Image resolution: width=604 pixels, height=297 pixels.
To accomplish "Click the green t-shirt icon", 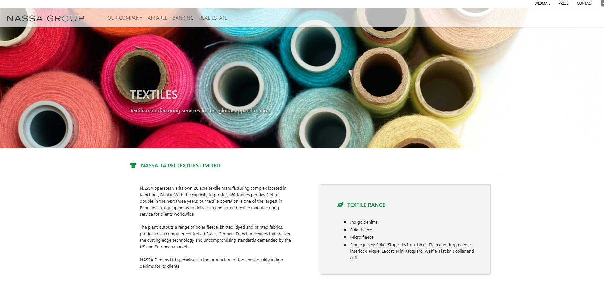I will 133,165.
